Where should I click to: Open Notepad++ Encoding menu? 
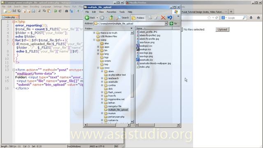(35, 7)
